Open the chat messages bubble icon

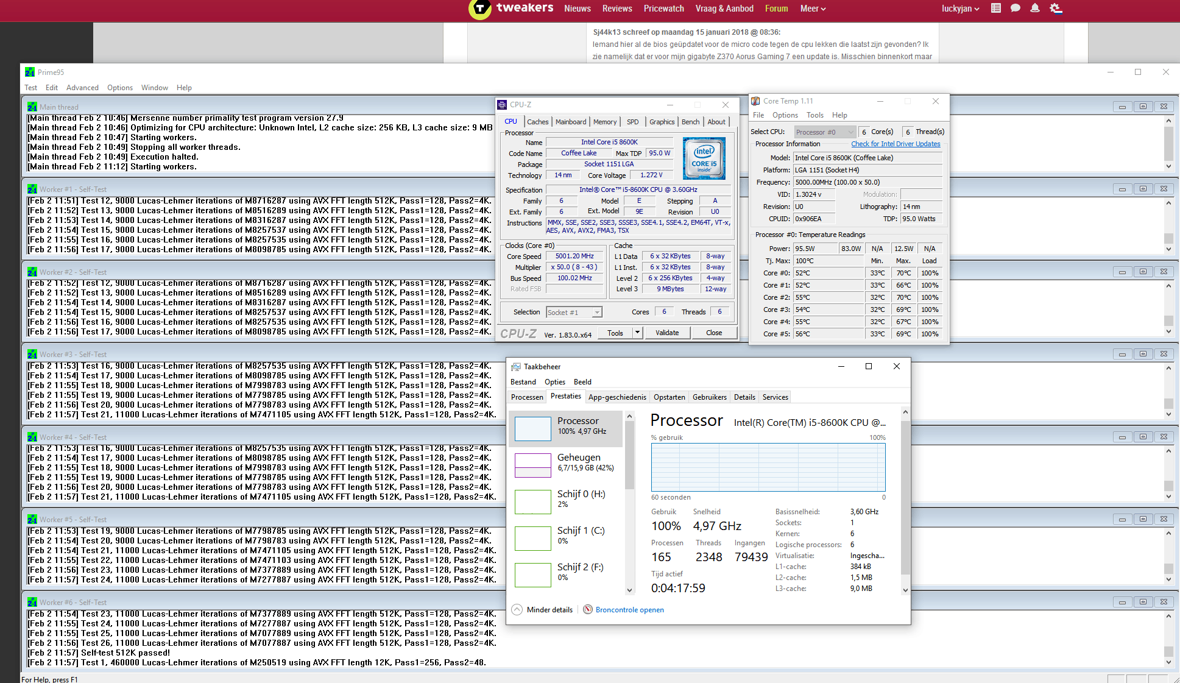(1016, 9)
